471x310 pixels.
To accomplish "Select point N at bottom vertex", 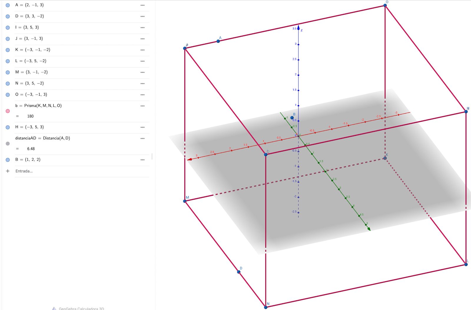I will pos(266,307).
